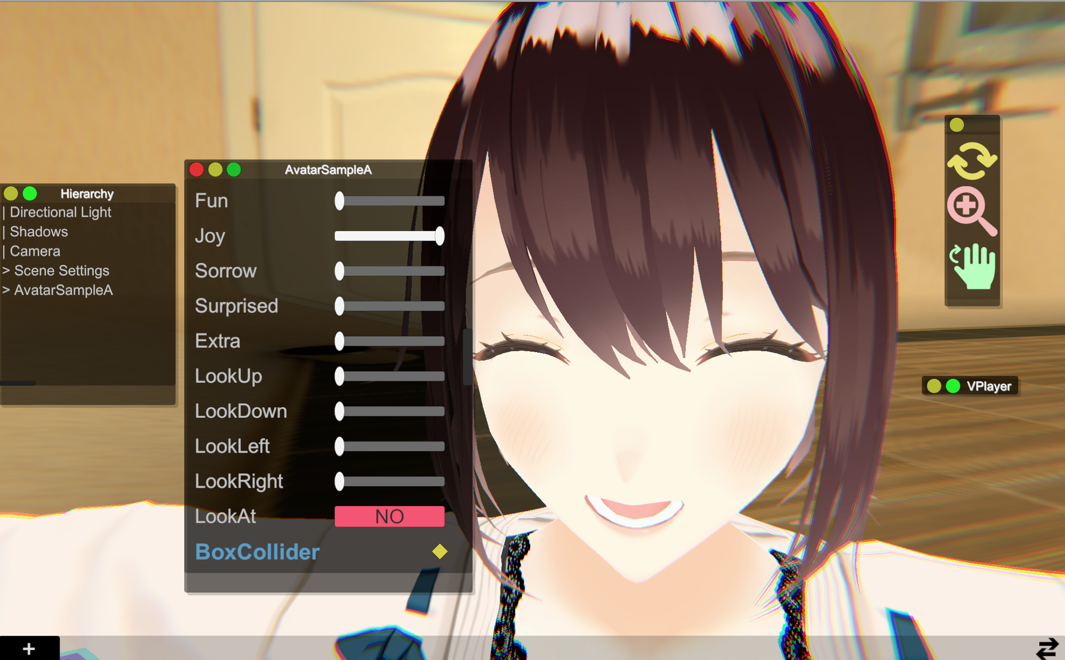The image size is (1065, 660).
Task: Click the Extra slider track
Action: pyautogui.click(x=390, y=341)
